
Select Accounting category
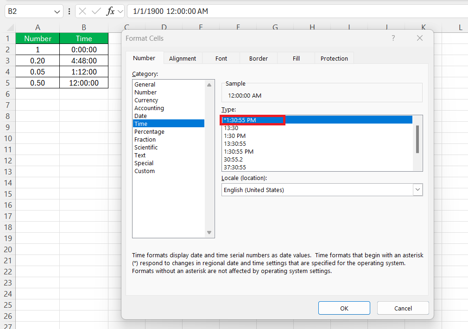[169, 108]
